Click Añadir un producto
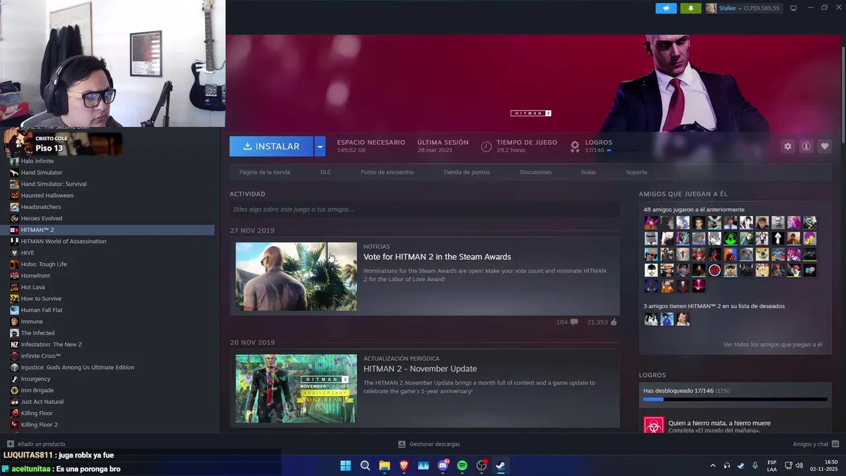The height and width of the screenshot is (476, 846). [42, 444]
